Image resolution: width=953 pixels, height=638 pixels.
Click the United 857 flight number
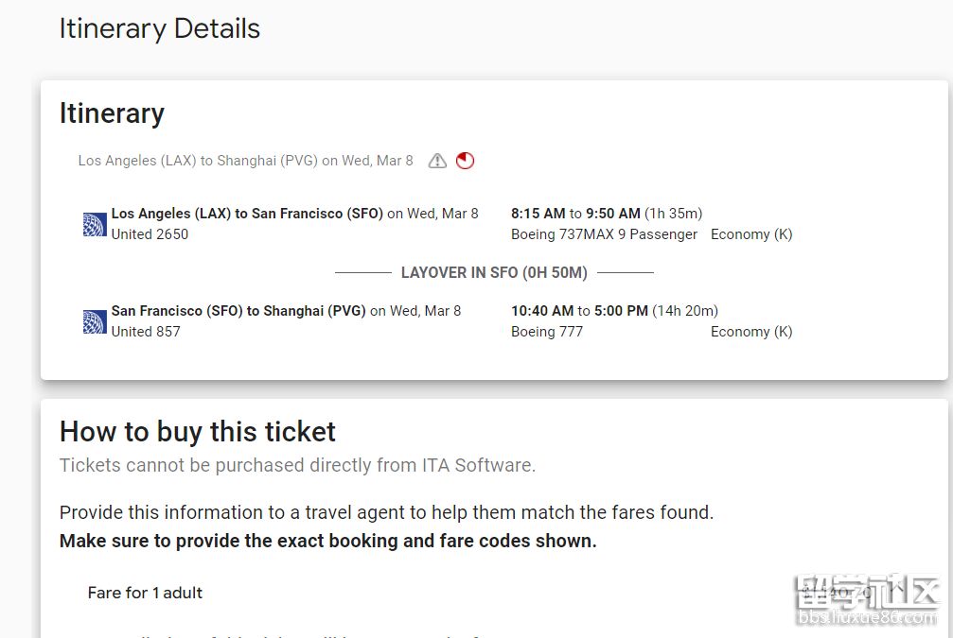[146, 332]
